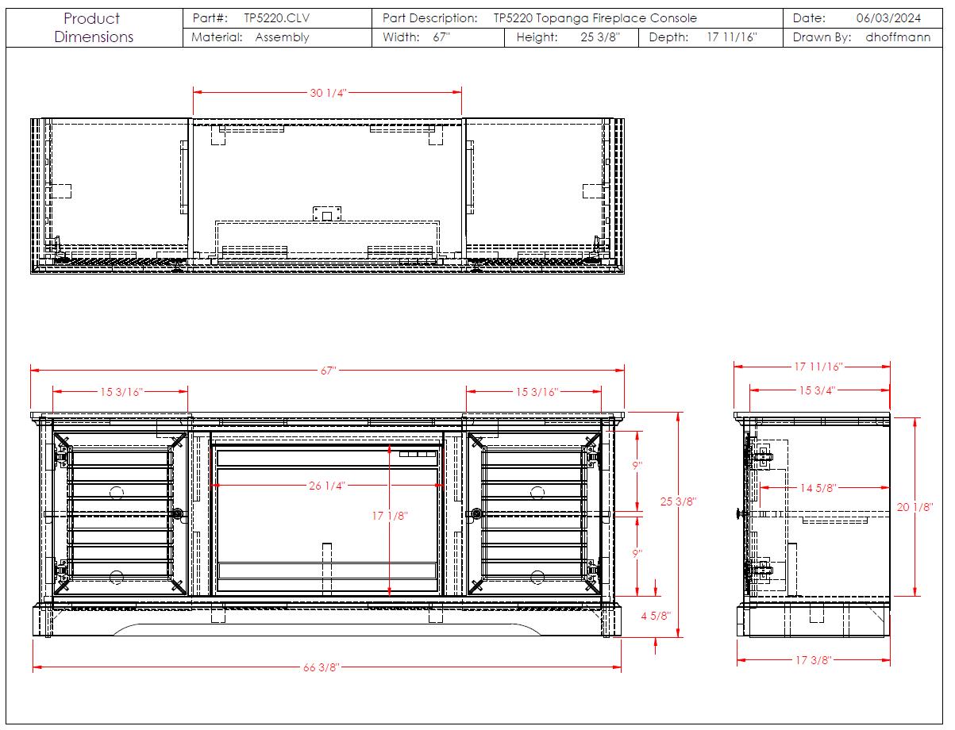Select the 17 3/8" dimension below side view
The height and width of the screenshot is (730, 955).
click(813, 661)
